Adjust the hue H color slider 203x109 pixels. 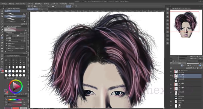pyautogui.click(x=15, y=99)
